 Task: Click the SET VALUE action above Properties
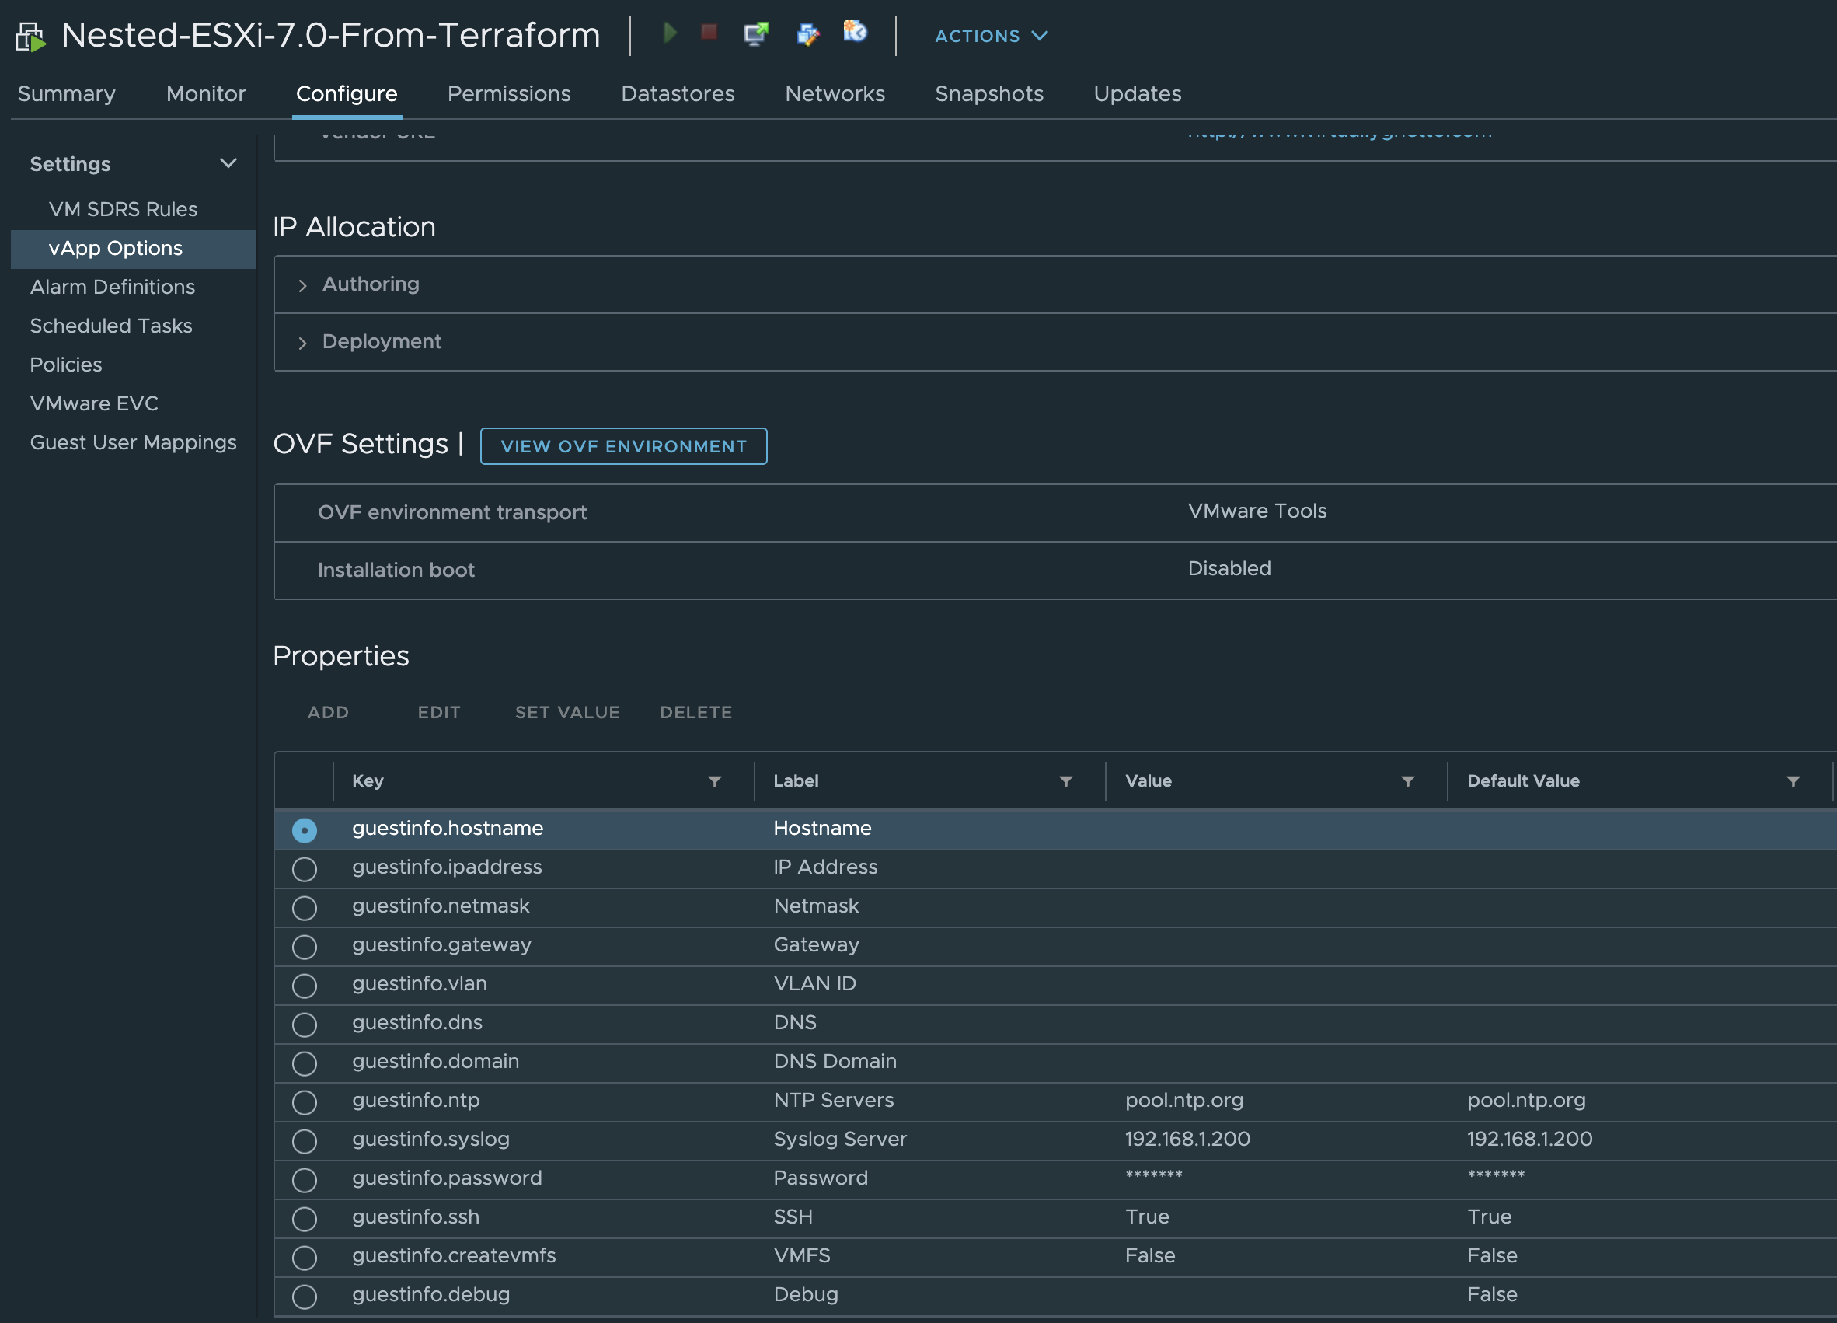pyautogui.click(x=567, y=712)
